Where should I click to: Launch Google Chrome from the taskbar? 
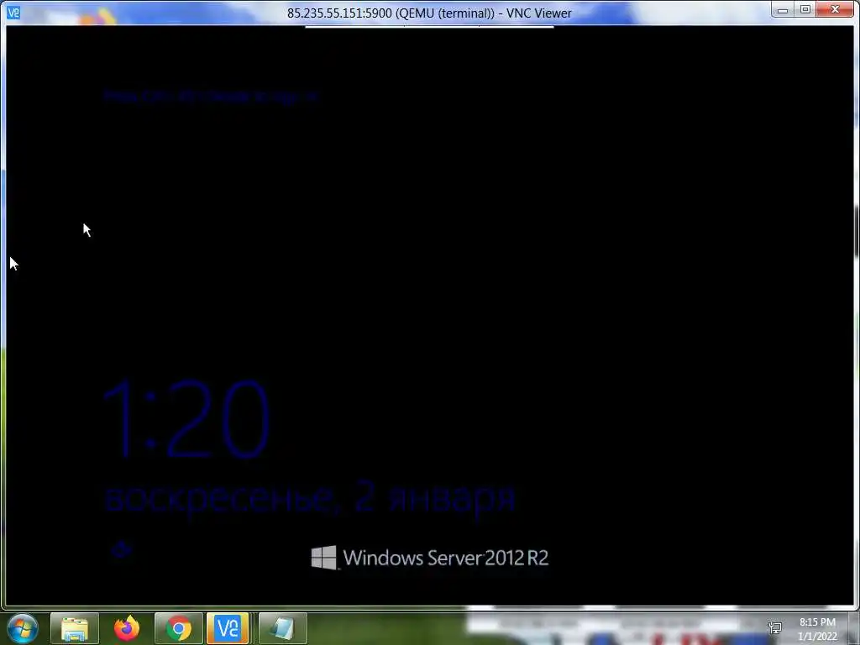coord(179,628)
